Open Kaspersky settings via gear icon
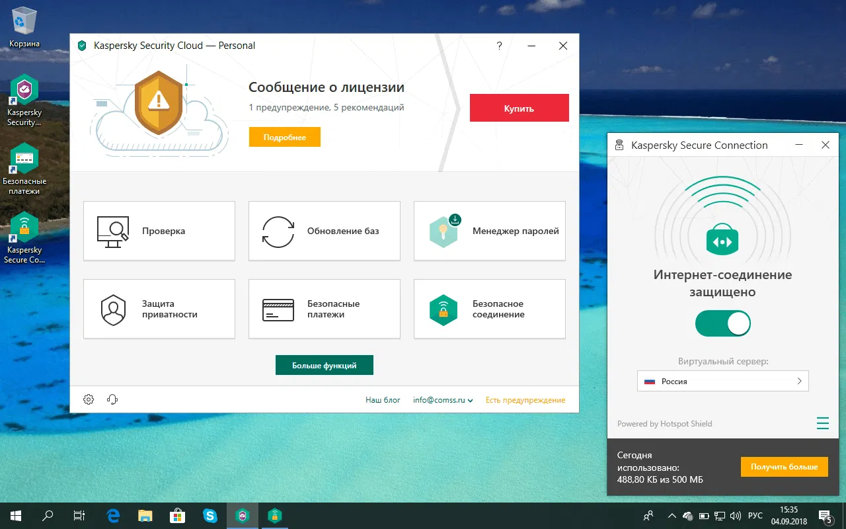 (x=89, y=399)
